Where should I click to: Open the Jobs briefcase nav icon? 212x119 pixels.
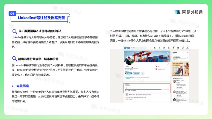point(164,47)
